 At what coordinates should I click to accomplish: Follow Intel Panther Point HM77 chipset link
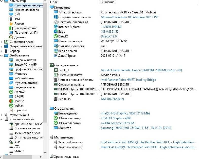point(128,80)
